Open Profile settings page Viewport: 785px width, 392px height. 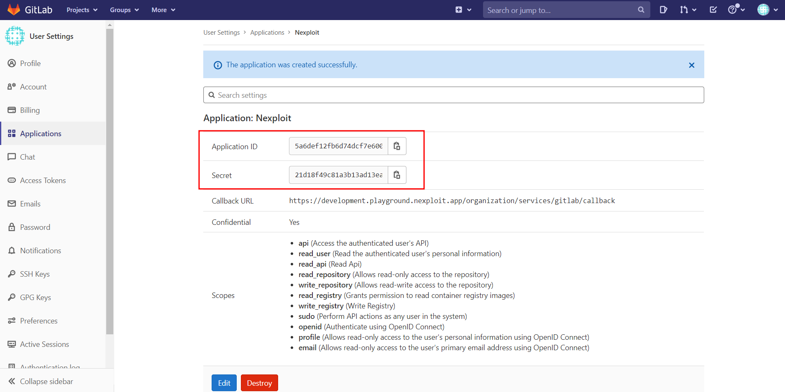tap(53, 63)
